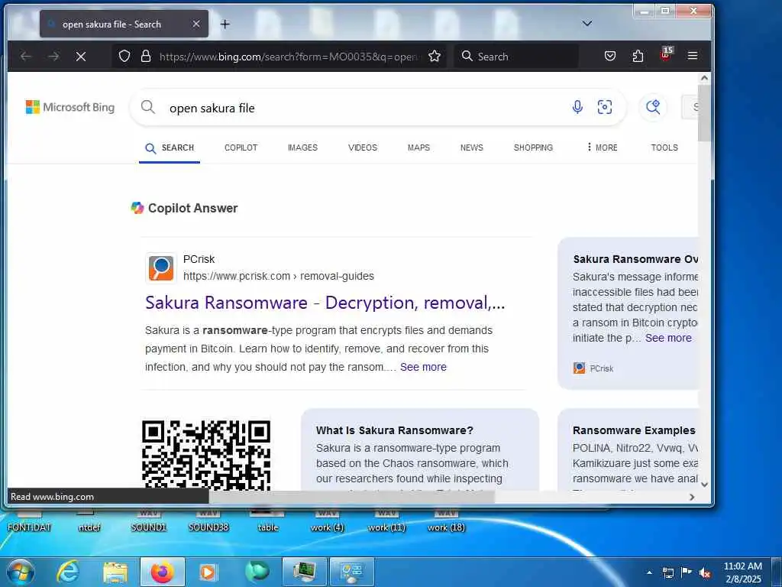Screen dimensions: 782x587
Task: Open the tracking protection shield icon
Action: click(x=124, y=57)
